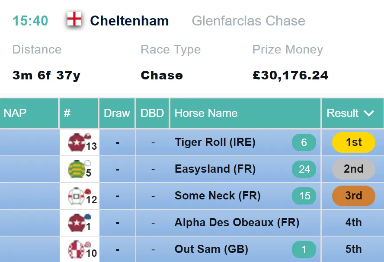Viewport: 384px width, 262px height.
Task: Click the England flag icon beside Cheltenham
Action: [x=74, y=19]
